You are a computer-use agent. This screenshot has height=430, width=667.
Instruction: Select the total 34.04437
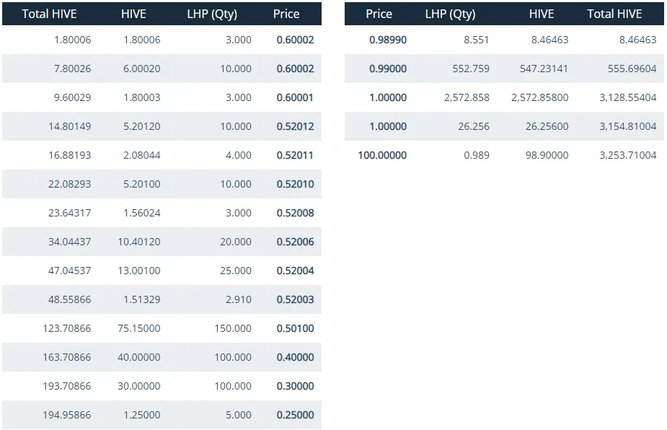[69, 242]
